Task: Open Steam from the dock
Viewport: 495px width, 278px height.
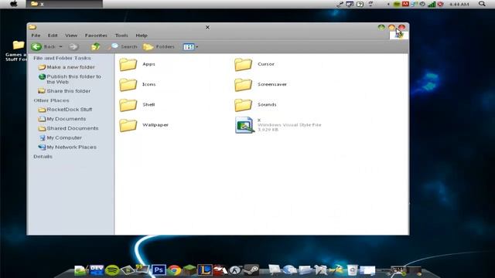Action: click(251, 270)
